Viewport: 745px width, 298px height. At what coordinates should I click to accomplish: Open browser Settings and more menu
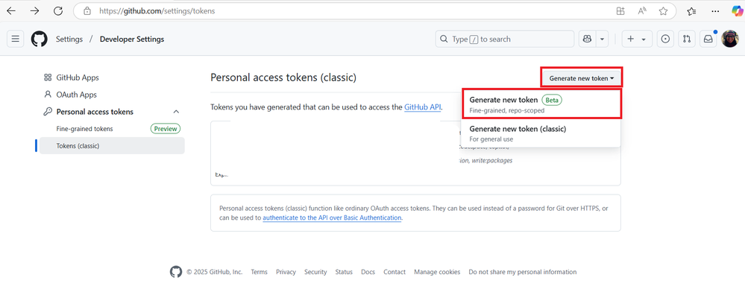pyautogui.click(x=715, y=11)
